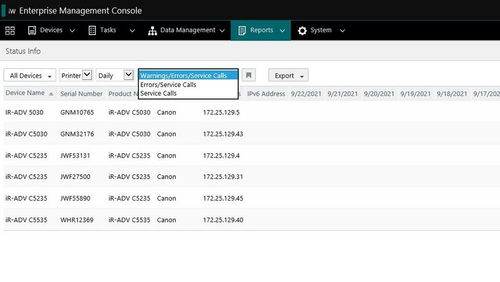The height and width of the screenshot is (282, 500).
Task: Open the Devices menu
Action: tap(52, 30)
